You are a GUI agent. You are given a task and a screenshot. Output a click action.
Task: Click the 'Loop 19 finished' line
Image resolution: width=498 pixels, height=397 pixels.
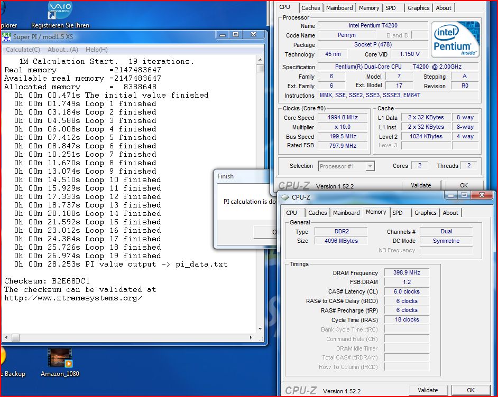88,256
